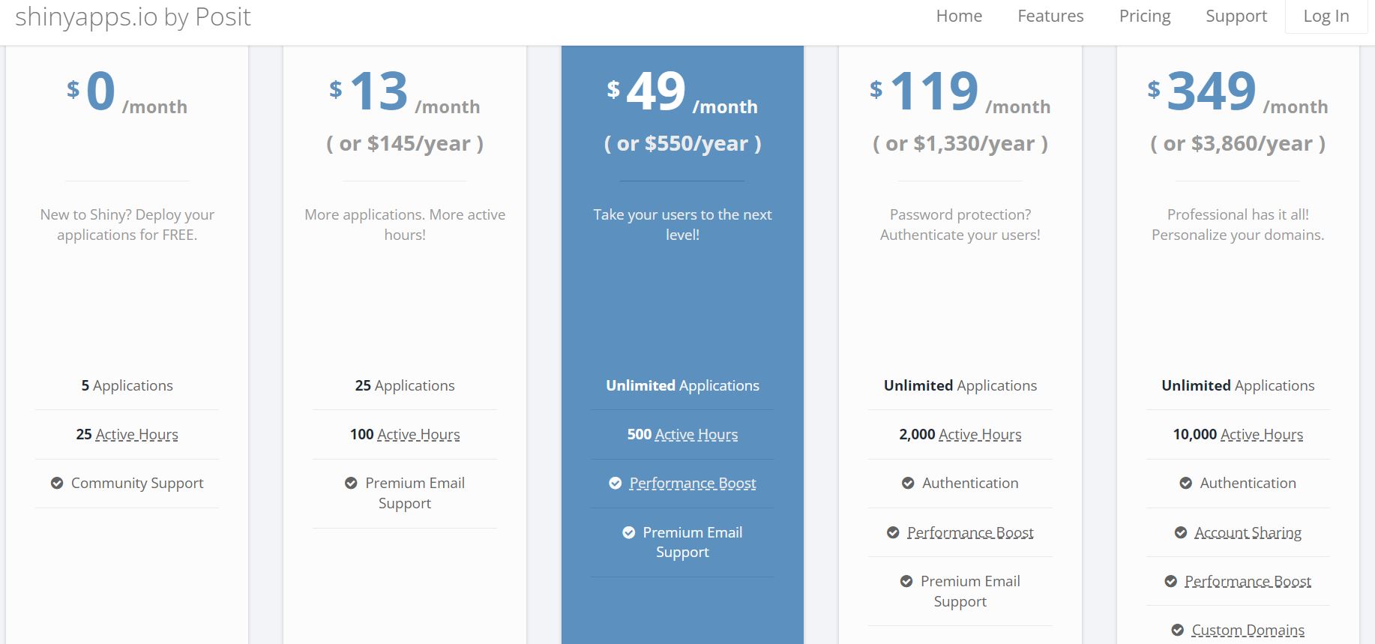Click check icon in $49 plan's Premium Email Support
Image resolution: width=1375 pixels, height=644 pixels.
[629, 533]
